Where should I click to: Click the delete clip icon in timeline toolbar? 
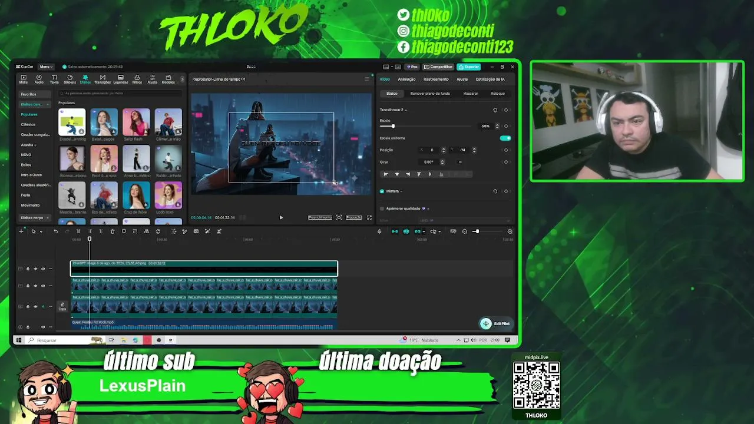pos(113,231)
